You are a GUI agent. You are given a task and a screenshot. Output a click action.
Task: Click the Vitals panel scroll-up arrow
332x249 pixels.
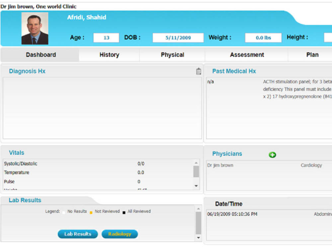click(x=196, y=162)
